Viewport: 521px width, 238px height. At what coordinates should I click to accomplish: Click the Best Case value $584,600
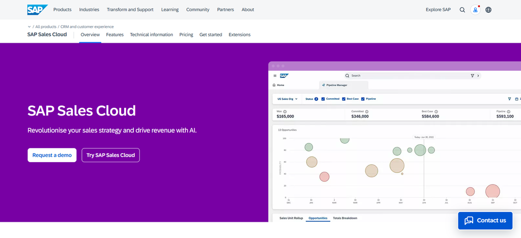pos(430,116)
